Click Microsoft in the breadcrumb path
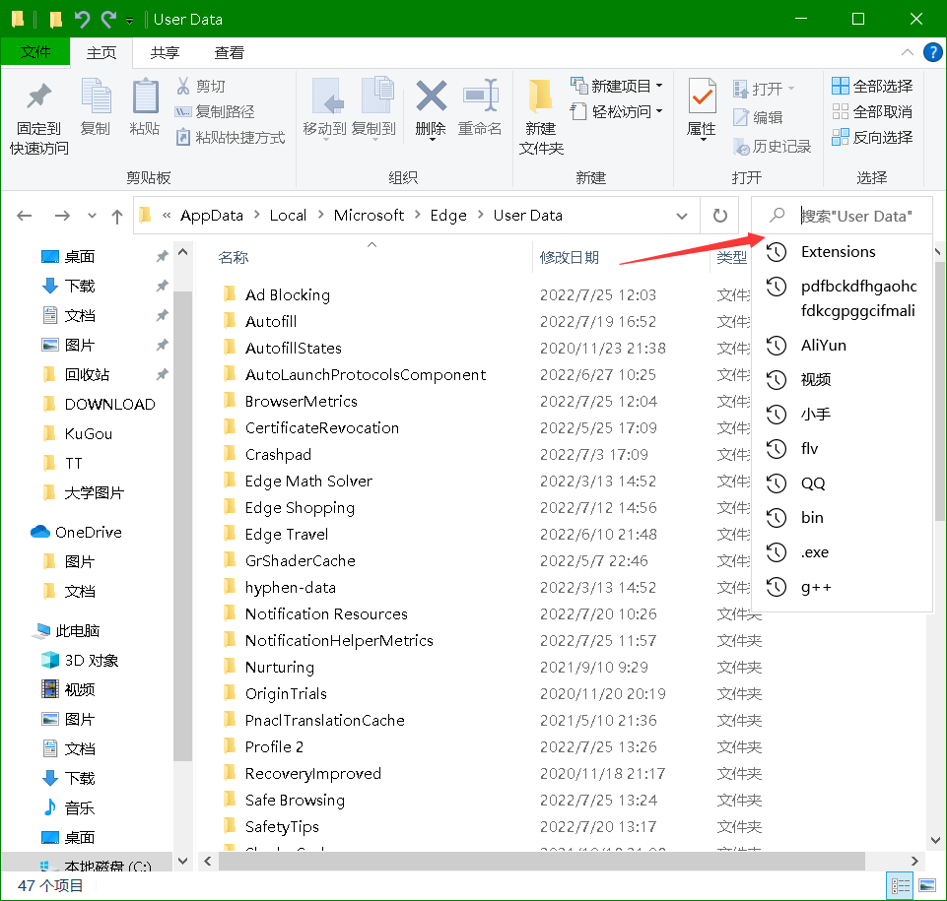This screenshot has height=901, width=947. point(369,216)
